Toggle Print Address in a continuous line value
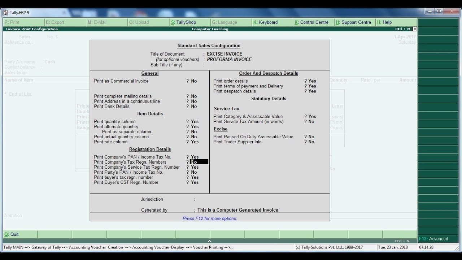The image size is (462, 260). point(194,101)
